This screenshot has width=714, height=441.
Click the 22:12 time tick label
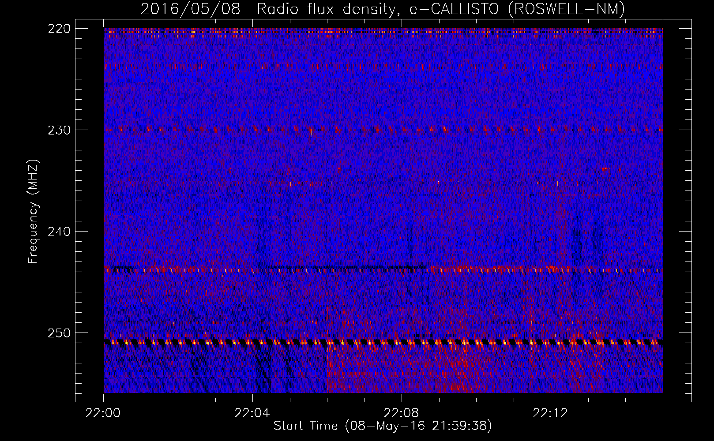pos(551,413)
